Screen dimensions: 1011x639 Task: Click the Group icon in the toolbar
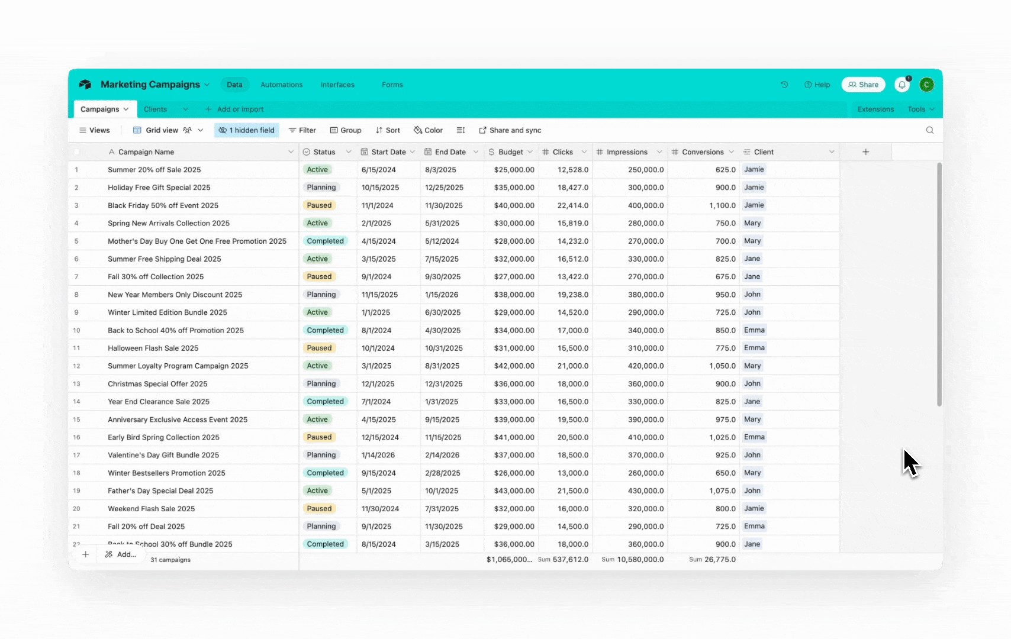[x=346, y=130]
